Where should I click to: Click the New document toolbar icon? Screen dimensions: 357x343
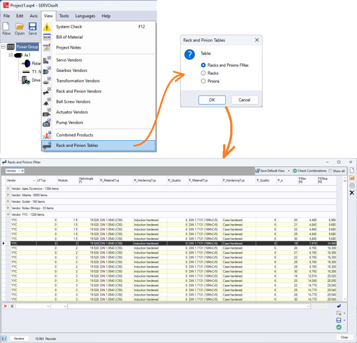click(x=7, y=29)
